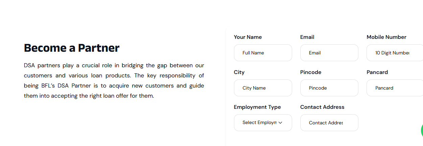Viewport: 423px width, 146px height.
Task: Click the "Become a Partner" heading
Action: (72, 48)
